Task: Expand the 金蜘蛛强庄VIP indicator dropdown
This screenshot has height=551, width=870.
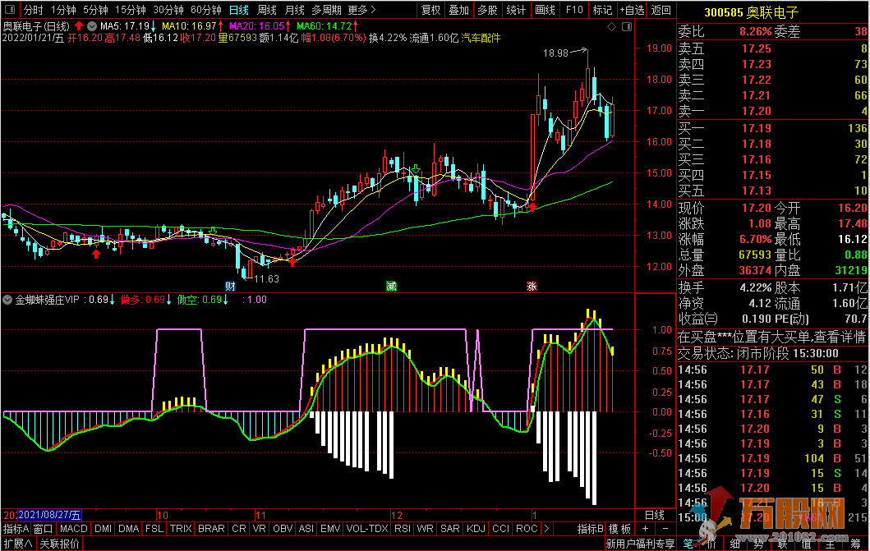Action: [x=7, y=300]
